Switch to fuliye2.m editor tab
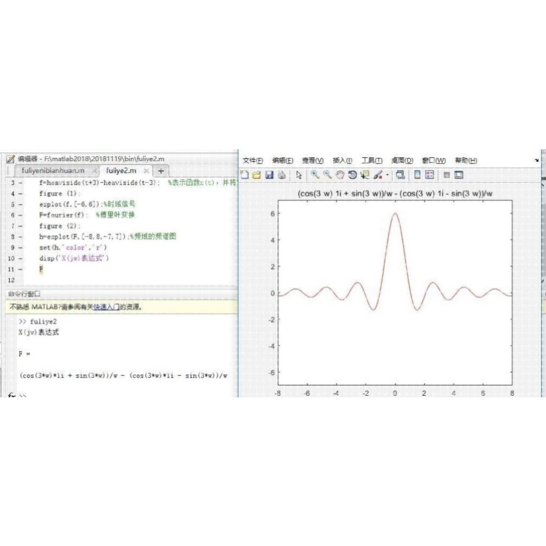 point(121,170)
